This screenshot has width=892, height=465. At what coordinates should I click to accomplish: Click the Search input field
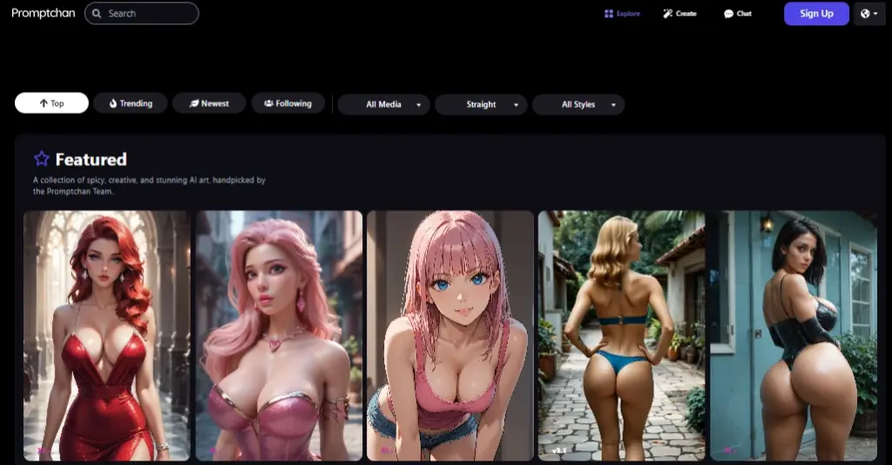point(142,13)
